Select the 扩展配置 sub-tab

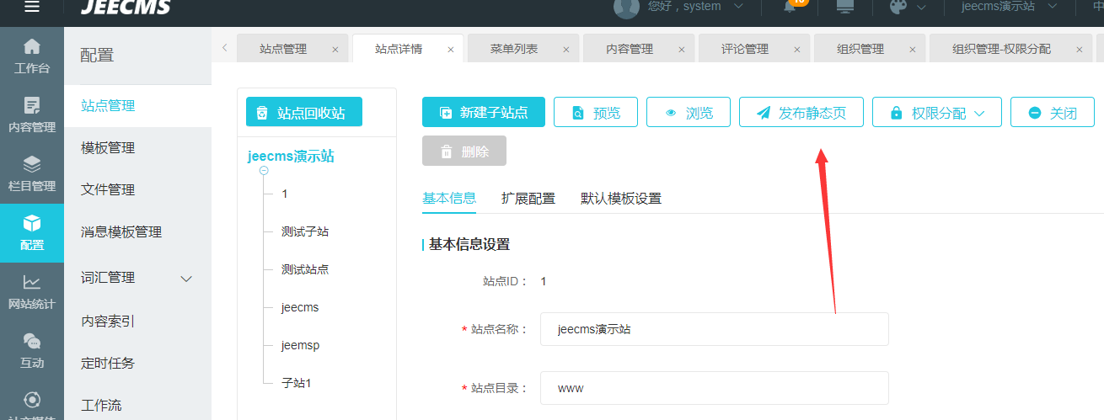[x=528, y=199]
